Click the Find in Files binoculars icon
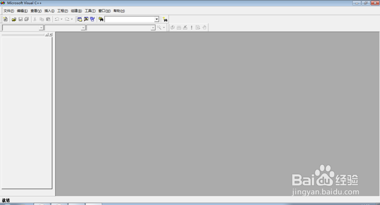This screenshot has height=205, width=380. coord(101,19)
